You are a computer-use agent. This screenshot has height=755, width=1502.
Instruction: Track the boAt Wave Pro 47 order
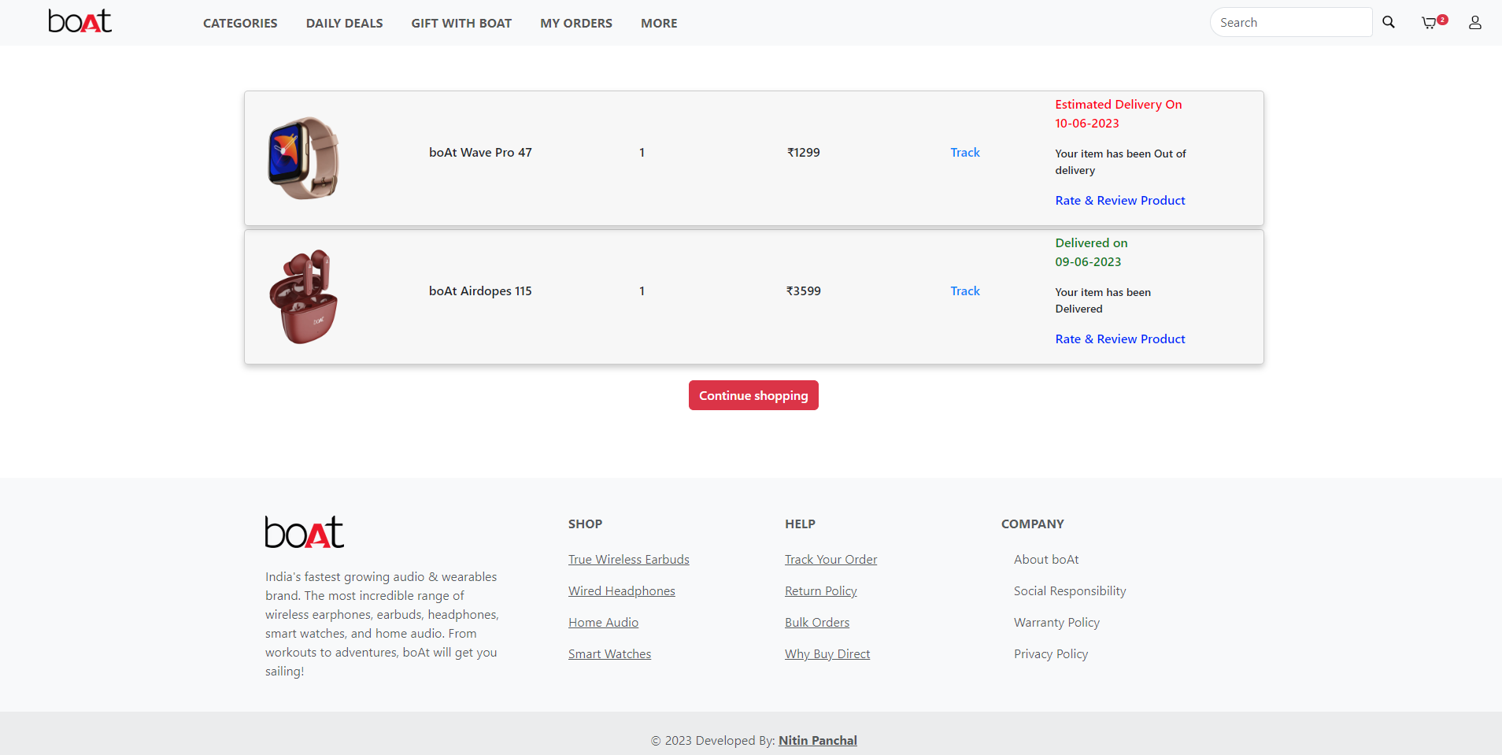pyautogui.click(x=965, y=153)
